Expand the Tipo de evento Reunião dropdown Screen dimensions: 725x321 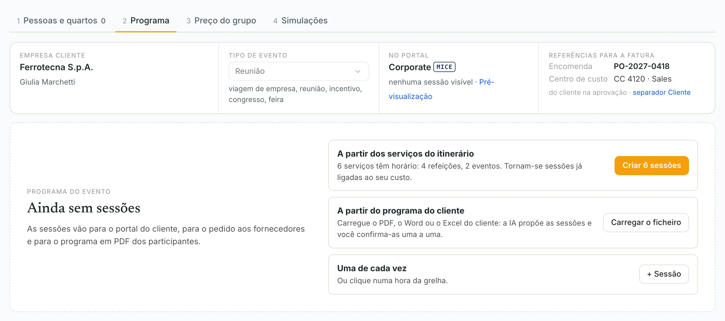[x=299, y=71]
